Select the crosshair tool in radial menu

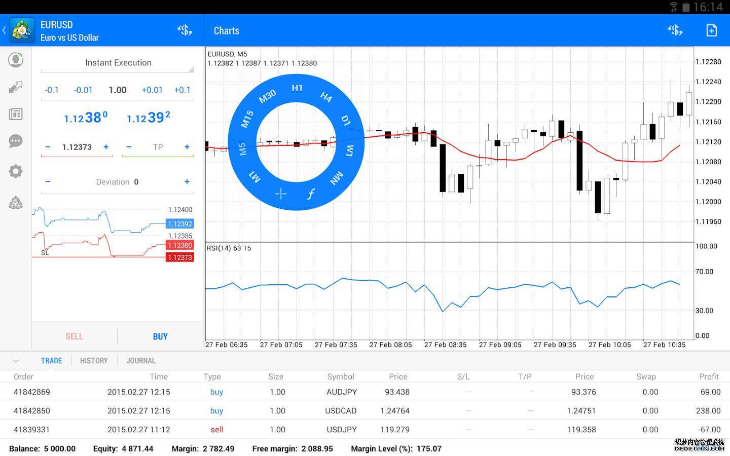point(281,194)
